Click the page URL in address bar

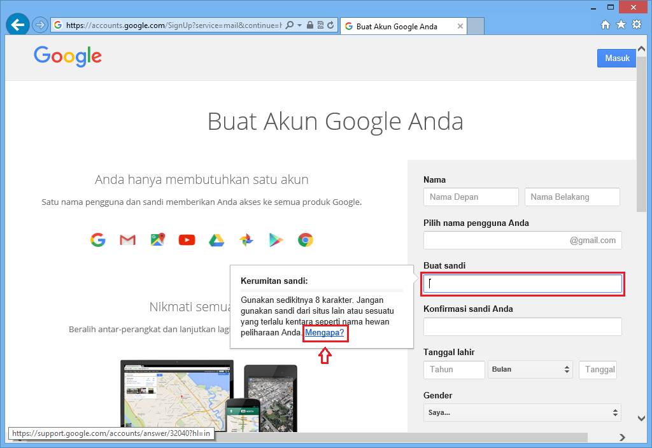174,25
